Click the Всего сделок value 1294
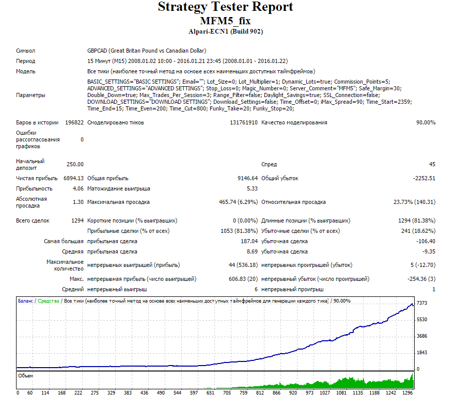The height and width of the screenshot is (395, 455). click(77, 220)
